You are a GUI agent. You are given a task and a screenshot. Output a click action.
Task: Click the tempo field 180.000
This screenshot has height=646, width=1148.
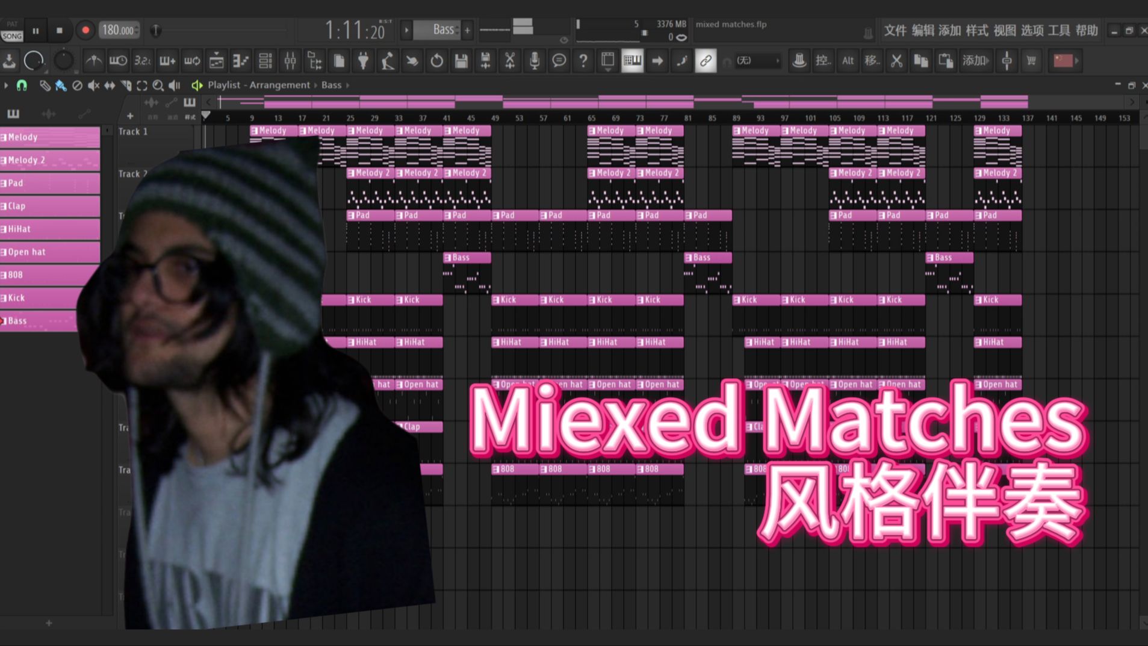119,30
